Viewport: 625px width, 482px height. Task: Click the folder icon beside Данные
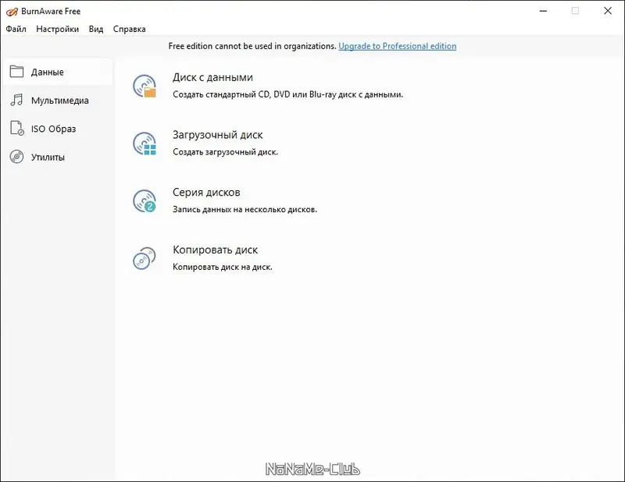pyautogui.click(x=16, y=72)
